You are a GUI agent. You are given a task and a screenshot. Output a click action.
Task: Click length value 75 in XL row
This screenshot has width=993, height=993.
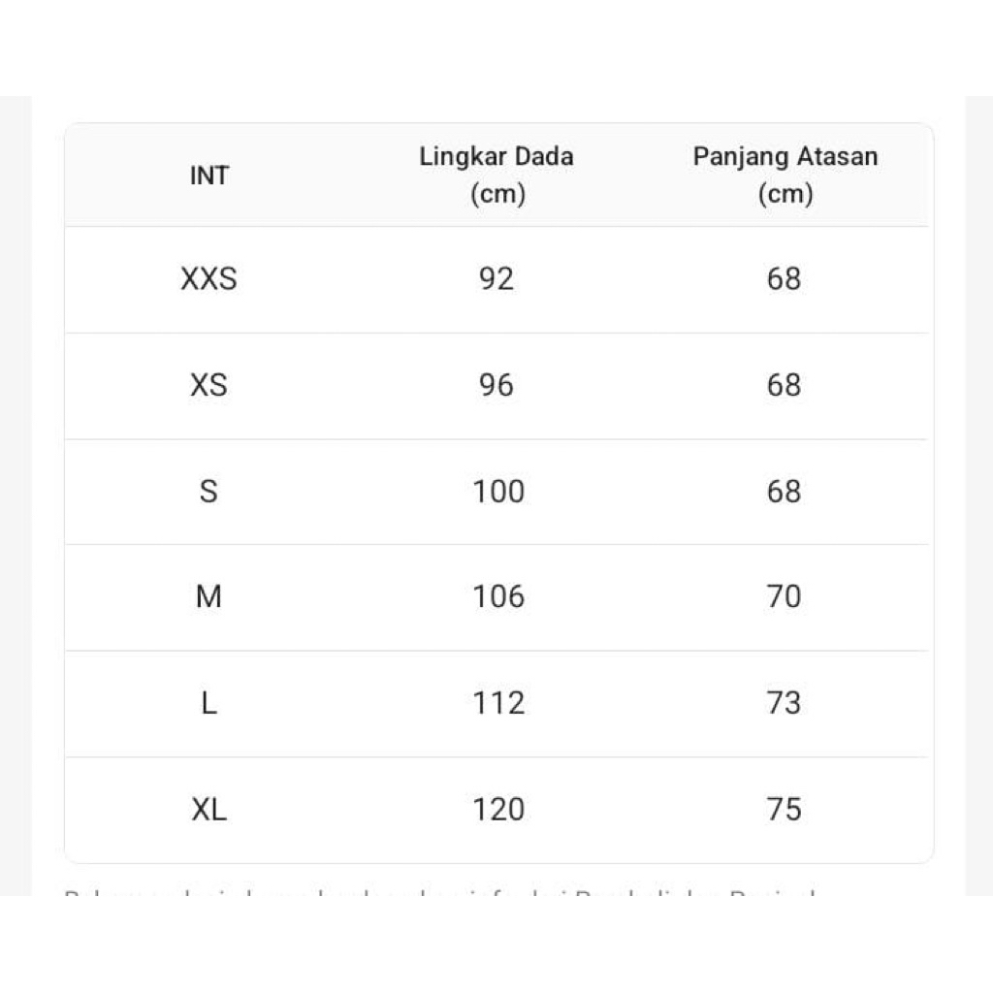click(x=784, y=809)
